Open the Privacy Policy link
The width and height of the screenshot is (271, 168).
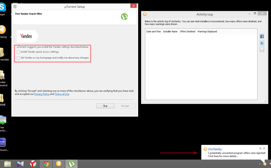pyautogui.click(x=42, y=94)
